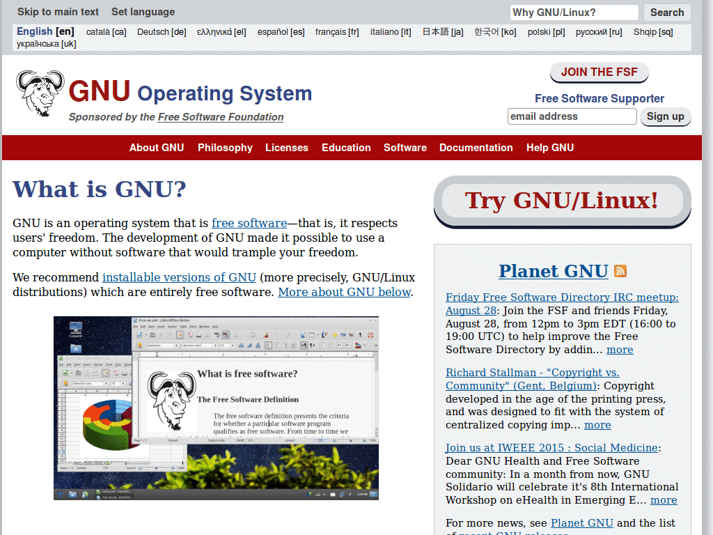Screen dimensions: 713x535
Task: Open the About GNU menu
Action: [157, 148]
